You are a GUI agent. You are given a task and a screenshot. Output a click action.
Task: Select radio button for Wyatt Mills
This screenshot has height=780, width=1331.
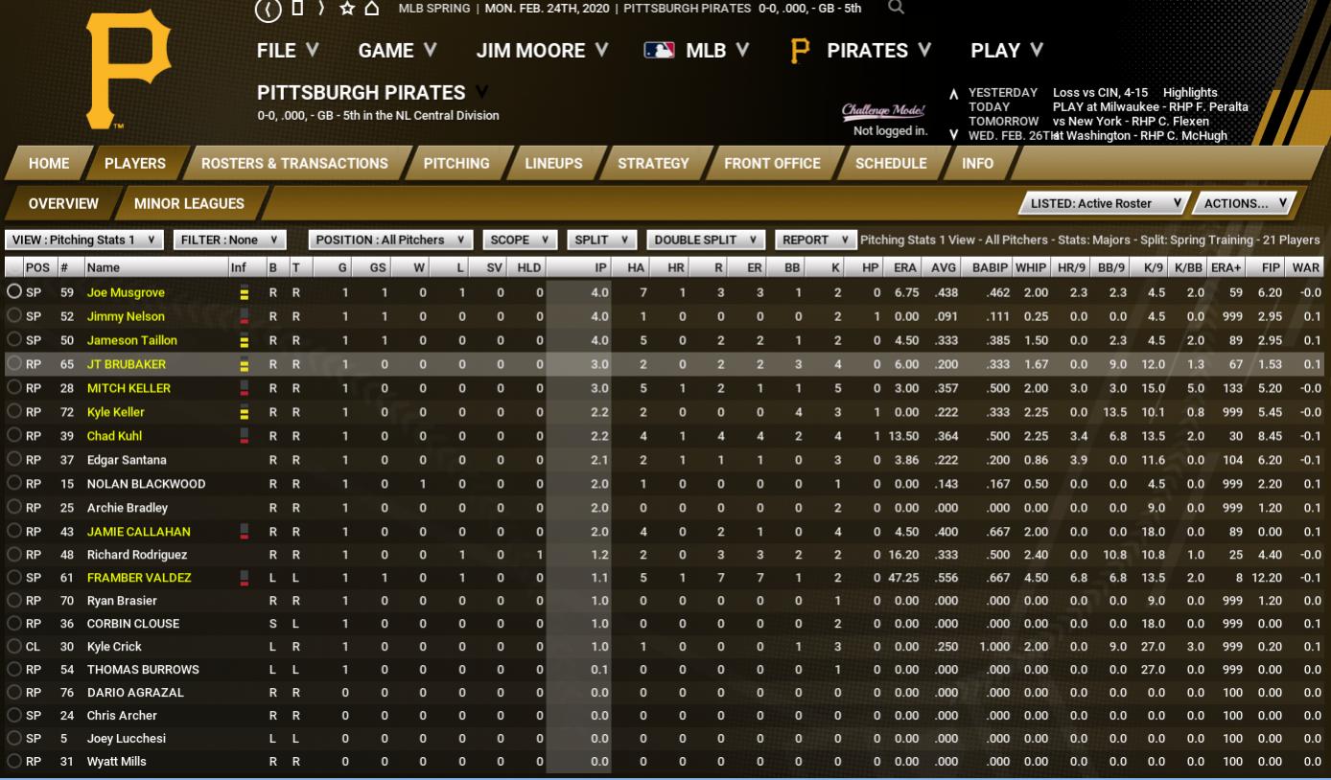(14, 762)
